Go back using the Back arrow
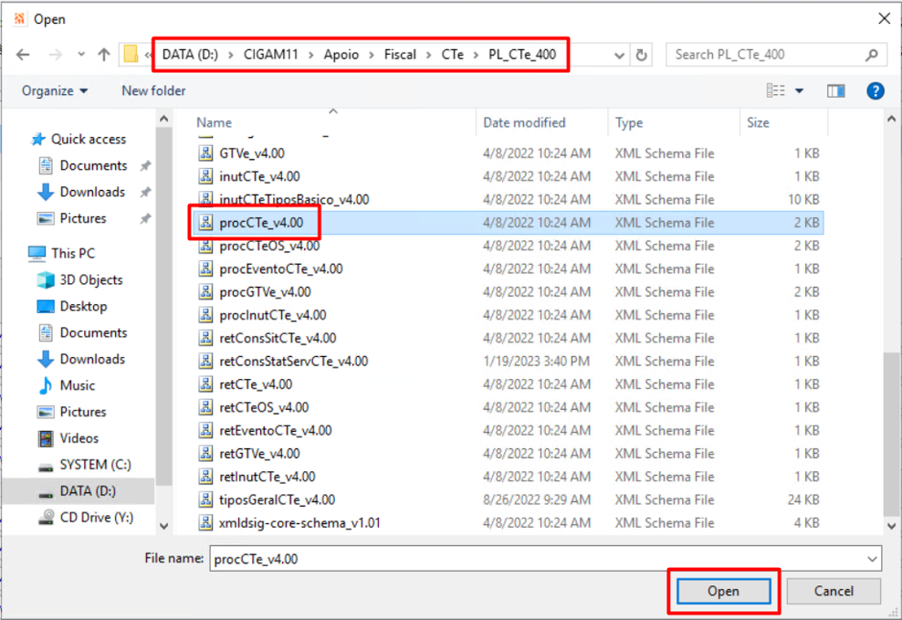 point(23,55)
